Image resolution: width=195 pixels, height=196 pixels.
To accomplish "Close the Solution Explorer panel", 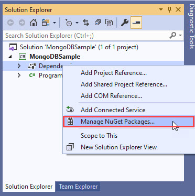I will tap(178, 9).
